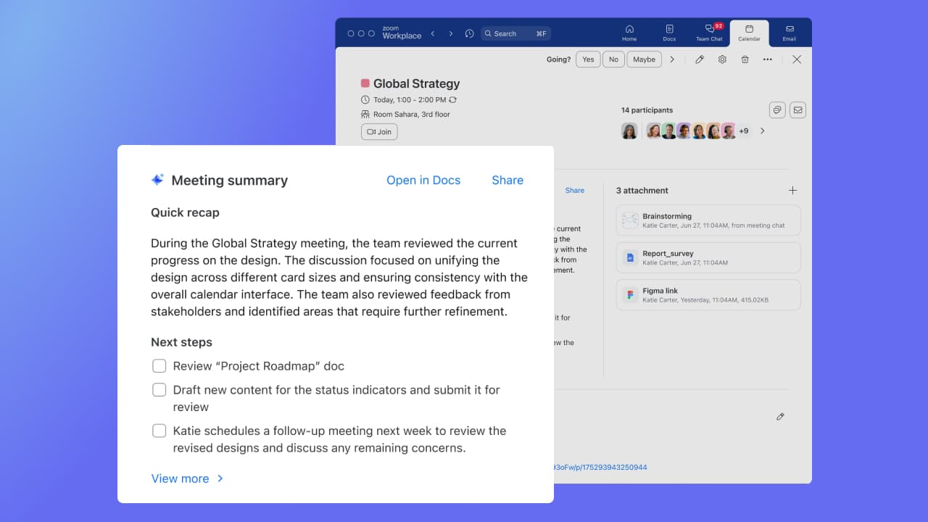Screen dimensions: 928x522
Task: Expand View more in meeting summary
Action: point(187,478)
